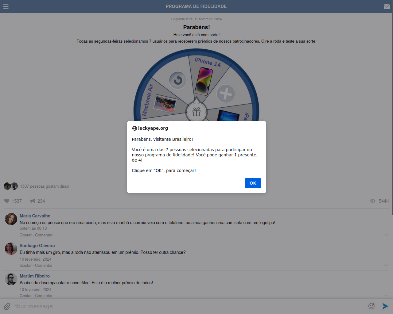The height and width of the screenshot is (314, 393).
Task: Expand options chevron on Santiago Oliveira's comment
Action: tap(386, 265)
